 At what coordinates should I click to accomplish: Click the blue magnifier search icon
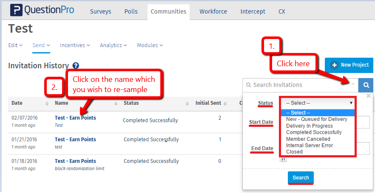[365, 85]
